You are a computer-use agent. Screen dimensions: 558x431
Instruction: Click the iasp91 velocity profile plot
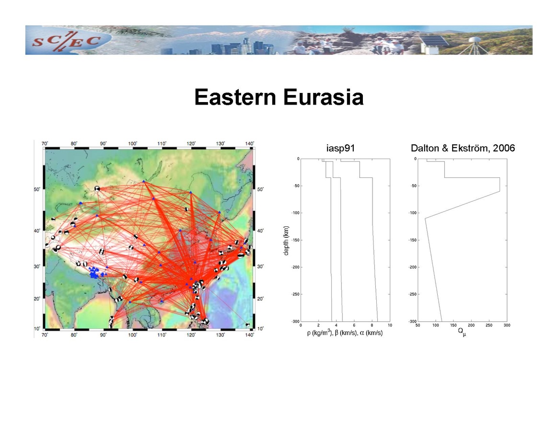pos(345,240)
